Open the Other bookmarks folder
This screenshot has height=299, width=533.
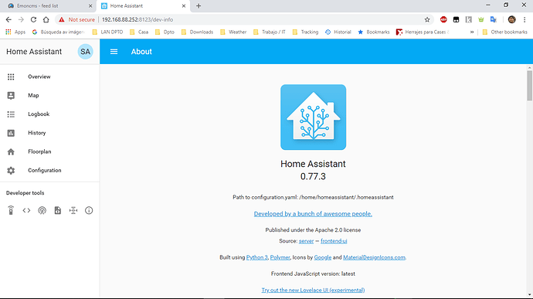tap(504, 32)
